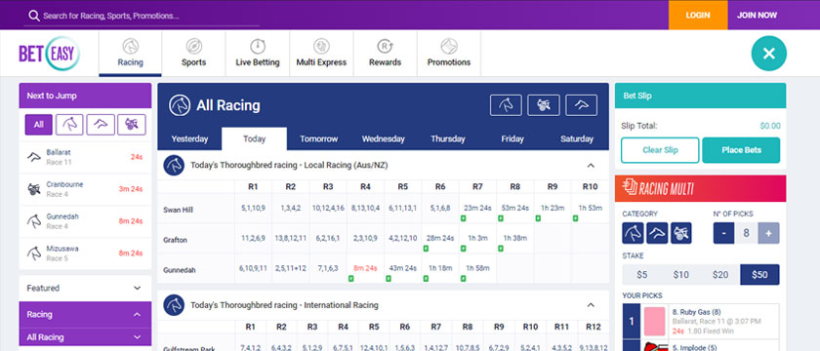
Task: Expand the Featured sidebar section
Action: [x=85, y=288]
